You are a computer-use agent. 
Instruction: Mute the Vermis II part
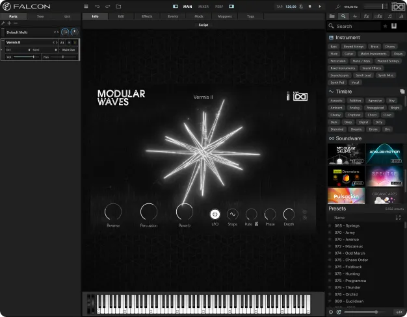(70, 42)
